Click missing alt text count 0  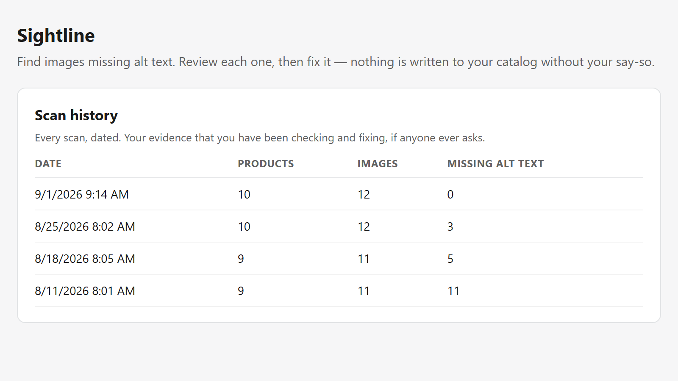point(450,194)
